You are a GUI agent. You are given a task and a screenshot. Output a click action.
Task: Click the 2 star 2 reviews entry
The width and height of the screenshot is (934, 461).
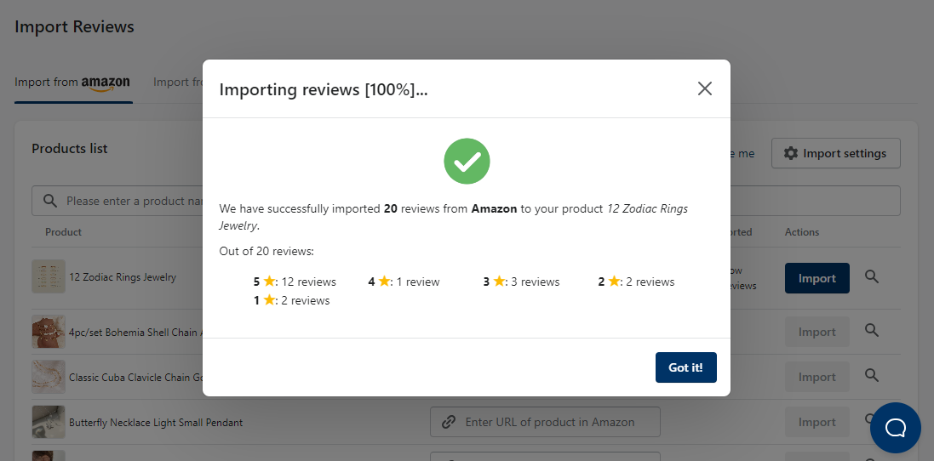click(636, 282)
